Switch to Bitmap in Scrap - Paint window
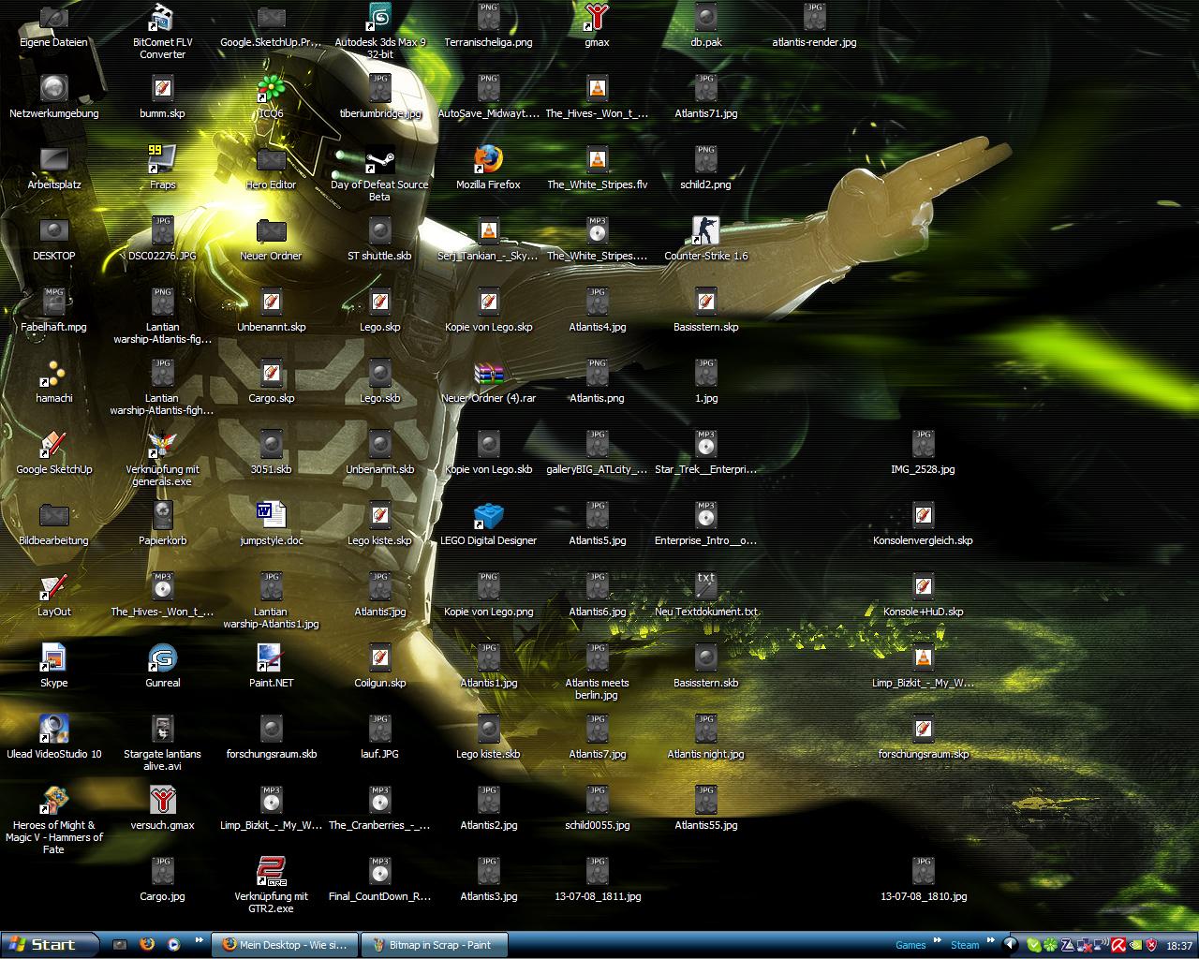1199x959 pixels. [x=436, y=945]
